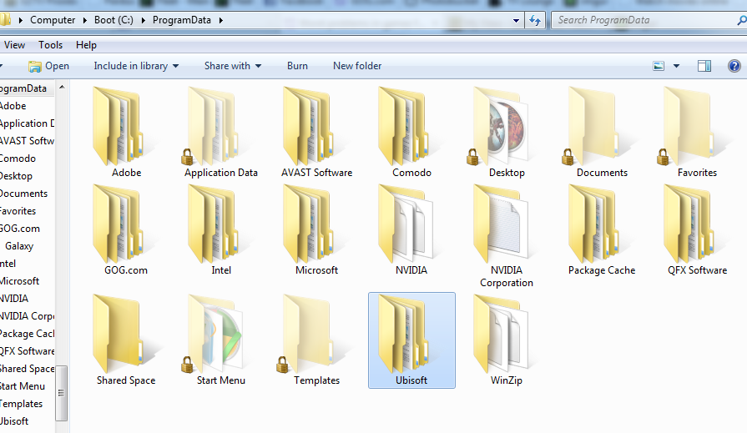Select Microsoft in the navigation tree

point(19,281)
